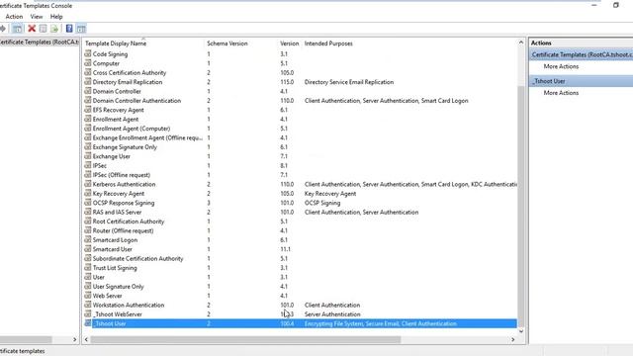633x356 pixels.
Task: Click the Domain Controller template icon
Action: [x=88, y=91]
